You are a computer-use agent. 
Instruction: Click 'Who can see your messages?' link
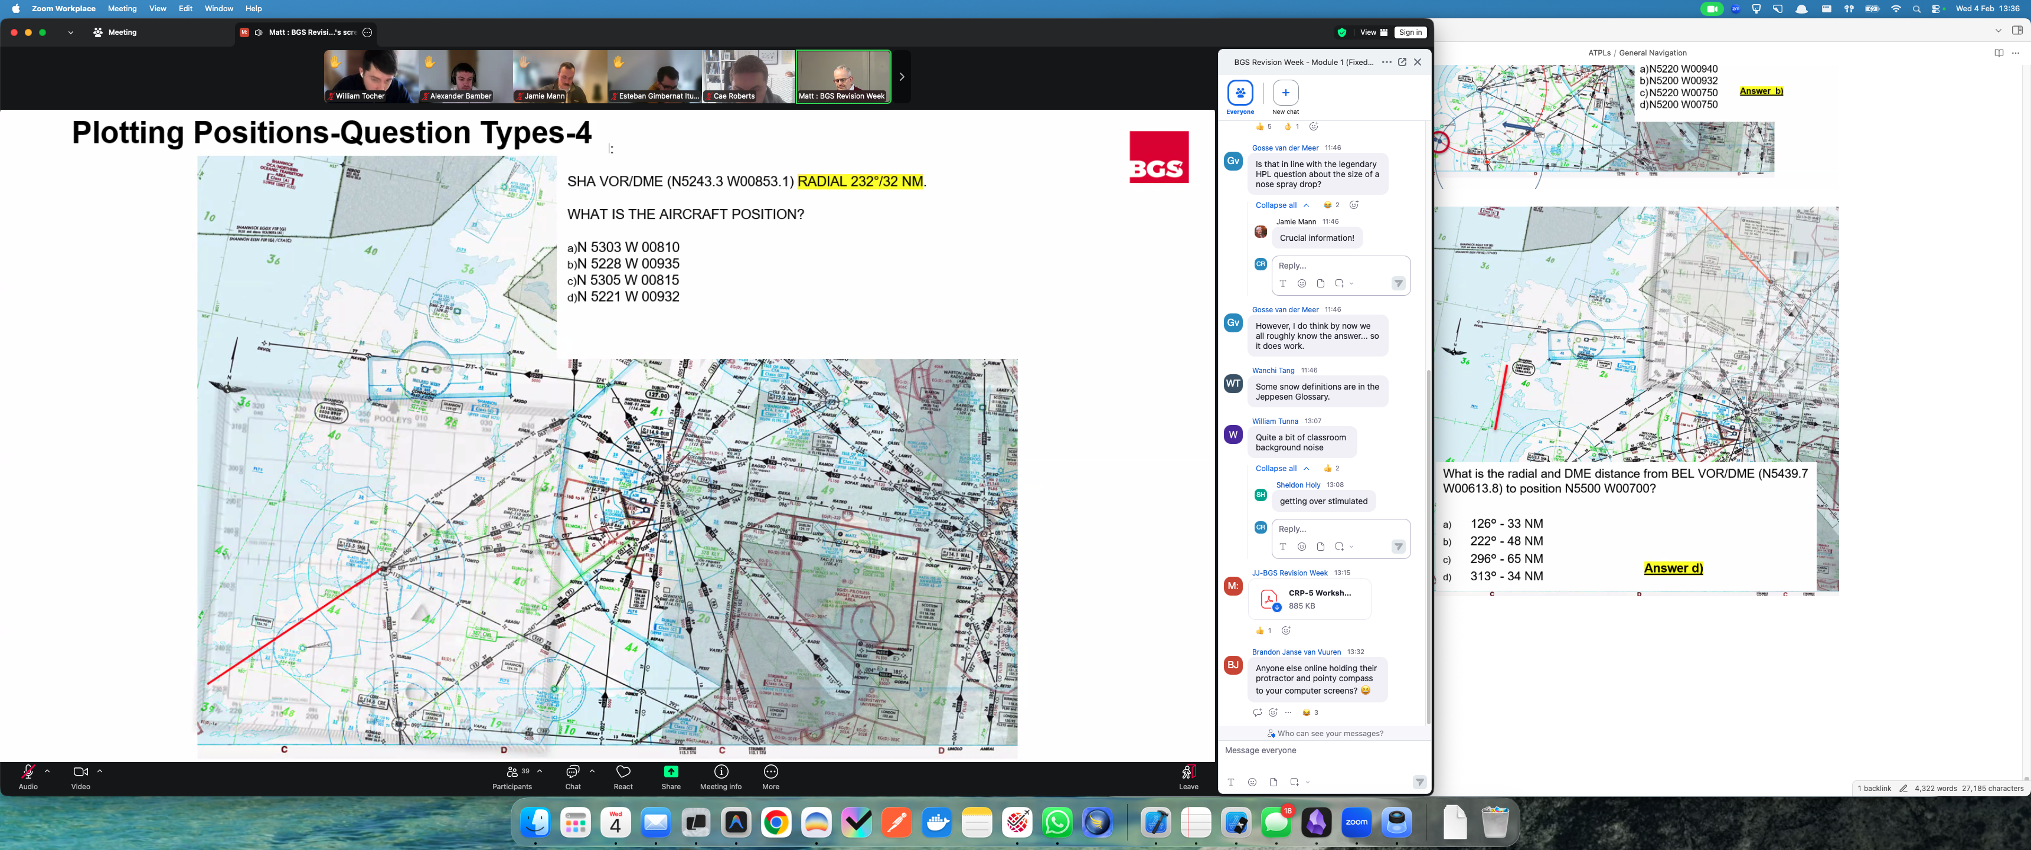pos(1329,733)
